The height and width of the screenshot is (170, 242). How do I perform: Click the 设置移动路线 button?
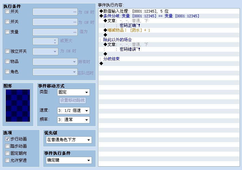click(72, 100)
